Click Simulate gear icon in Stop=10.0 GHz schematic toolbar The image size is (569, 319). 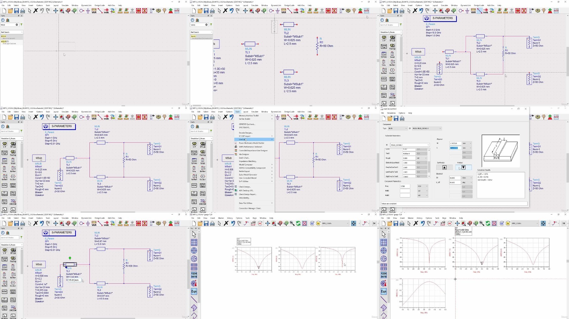coord(538,11)
